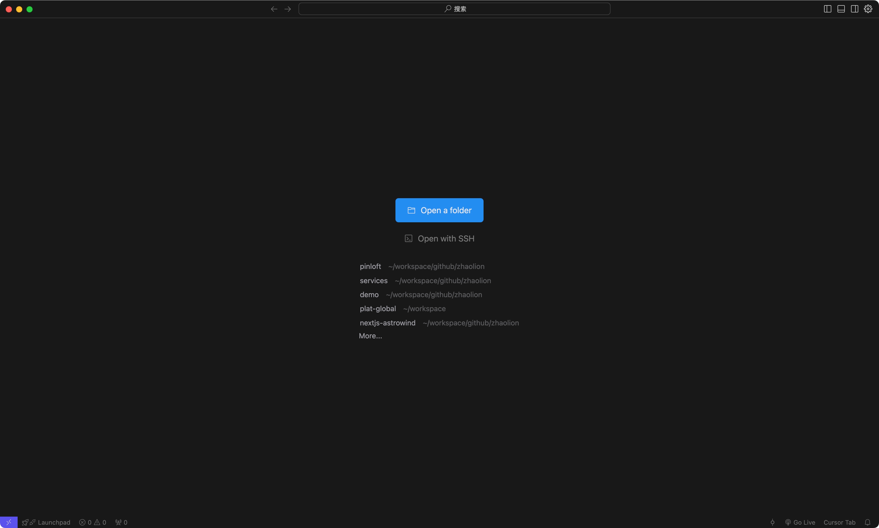Open the notifications bell
The width and height of the screenshot is (879, 528).
868,522
